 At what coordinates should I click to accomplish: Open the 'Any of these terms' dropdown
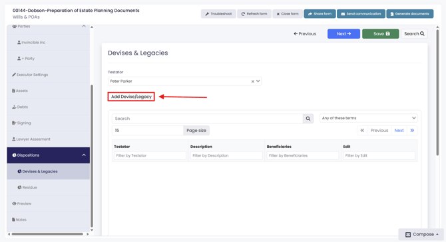point(369,118)
